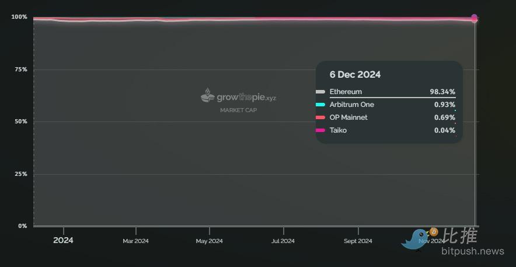The width and height of the screenshot is (516, 267).
Task: Click the grey Ethereum legend swatch
Action: [320, 92]
